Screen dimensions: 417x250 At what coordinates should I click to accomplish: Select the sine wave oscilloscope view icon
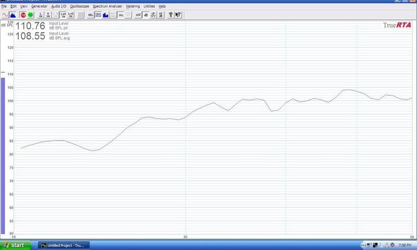tap(5, 15)
